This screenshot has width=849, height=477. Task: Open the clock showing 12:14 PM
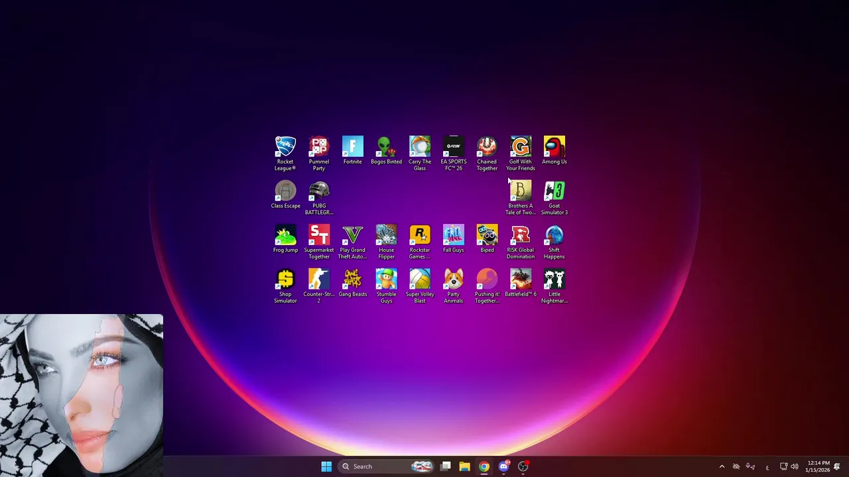pos(817,466)
